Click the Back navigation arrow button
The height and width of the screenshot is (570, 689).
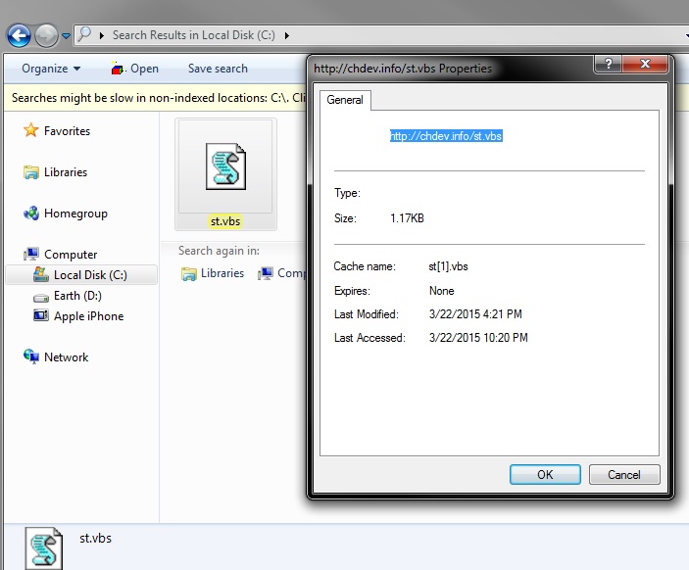pos(19,35)
